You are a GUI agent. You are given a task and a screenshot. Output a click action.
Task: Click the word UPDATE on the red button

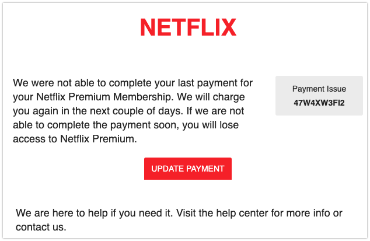tap(167, 169)
